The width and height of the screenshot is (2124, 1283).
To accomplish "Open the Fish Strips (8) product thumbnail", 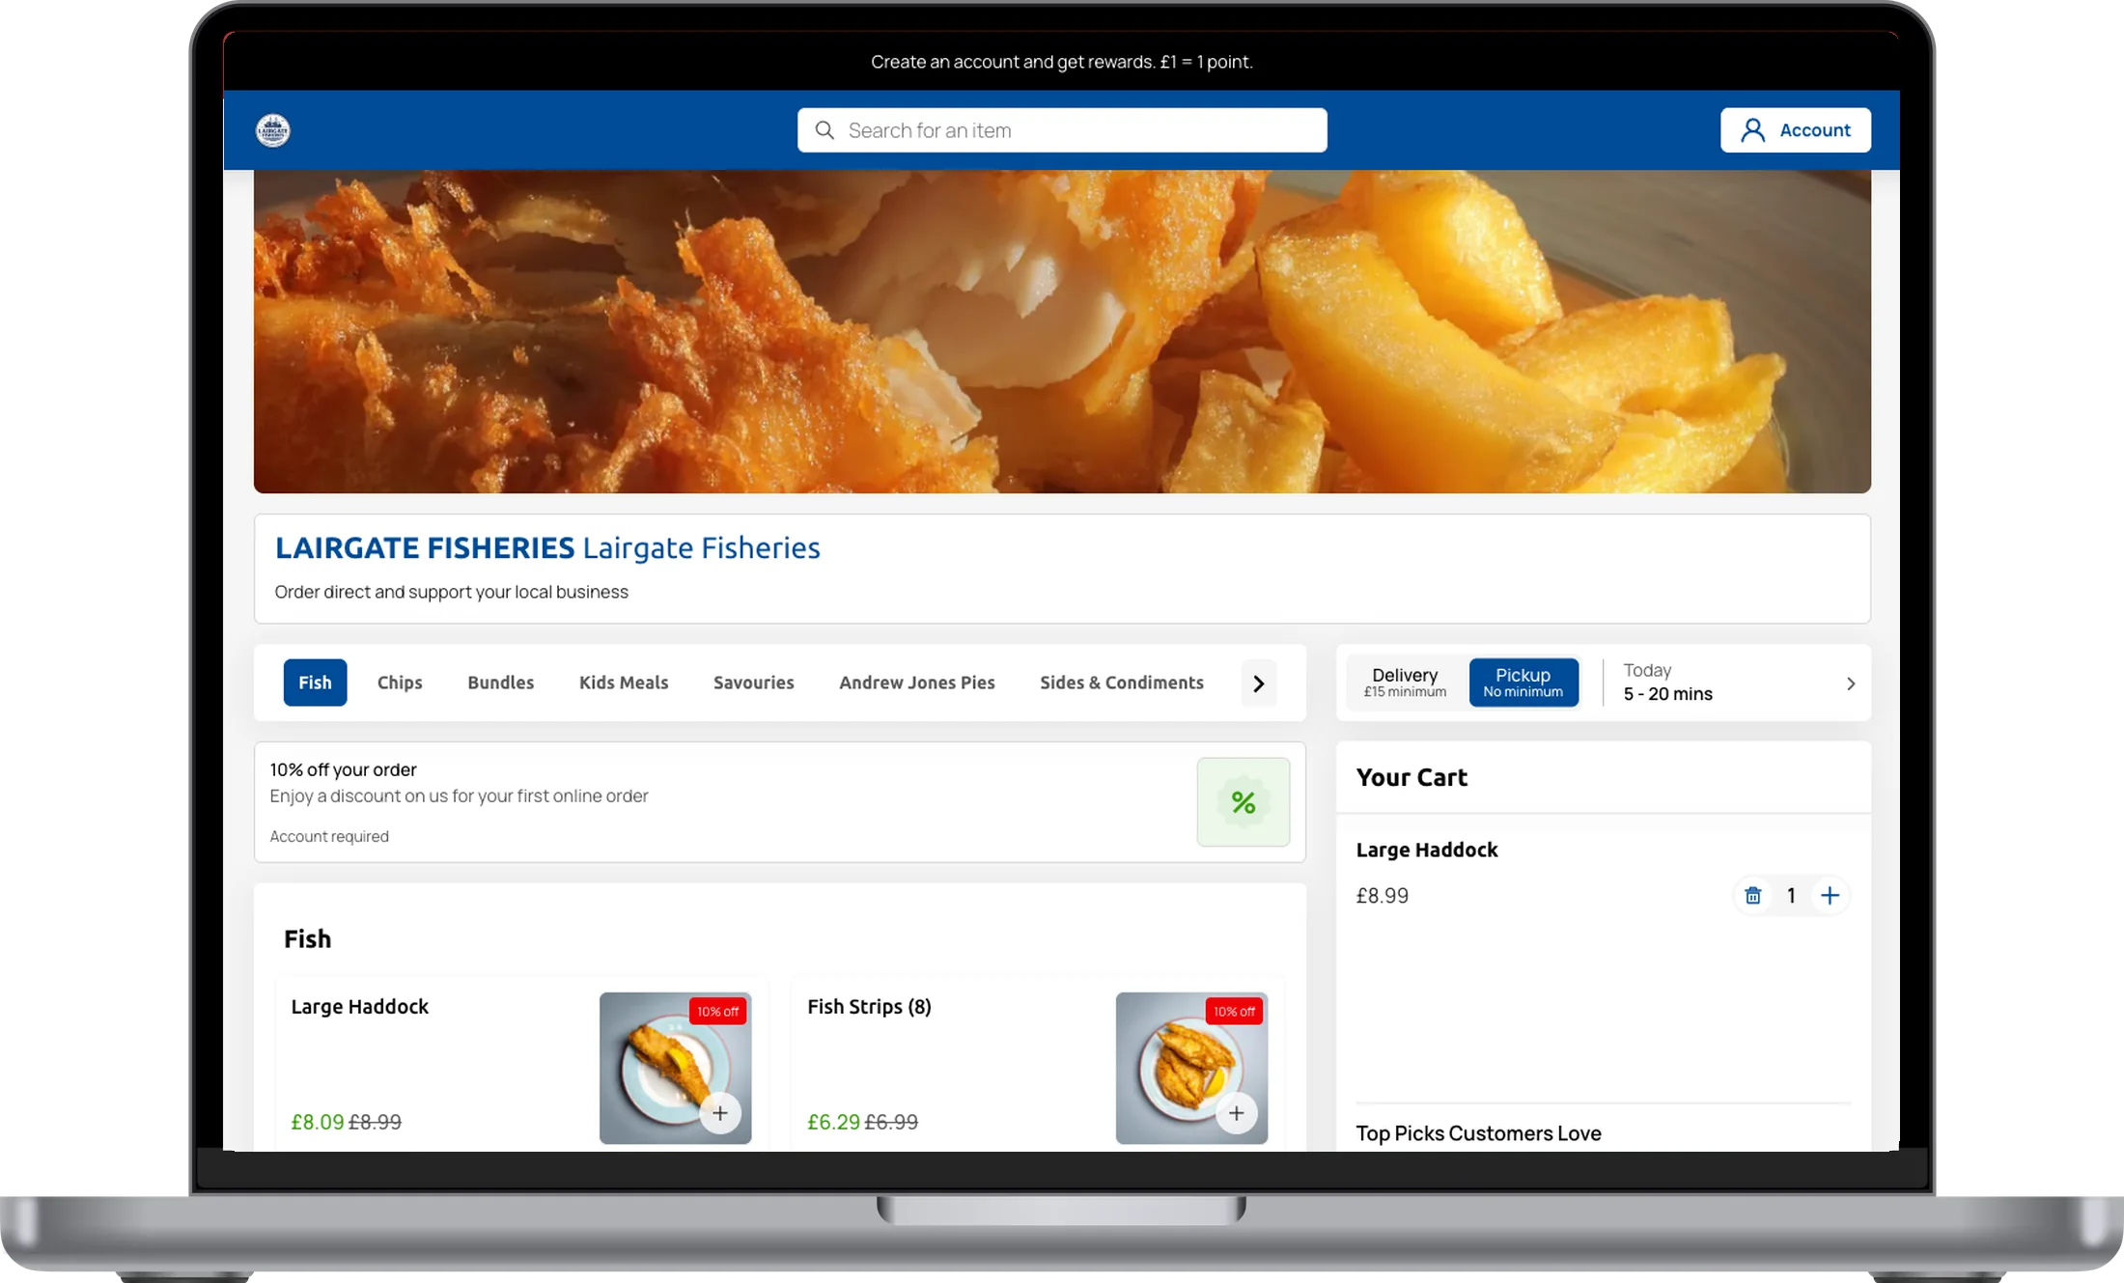I will 1191,1068.
